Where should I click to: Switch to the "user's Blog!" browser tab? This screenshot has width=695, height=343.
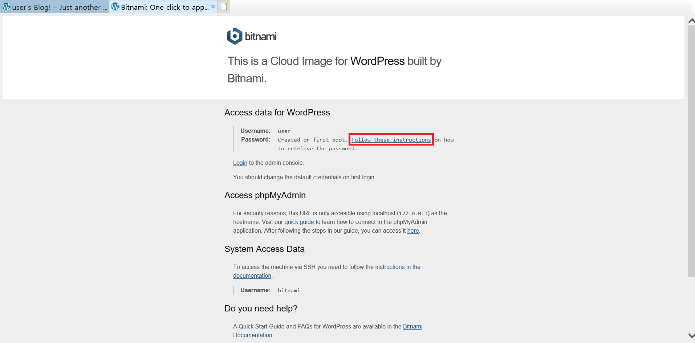[x=54, y=7]
